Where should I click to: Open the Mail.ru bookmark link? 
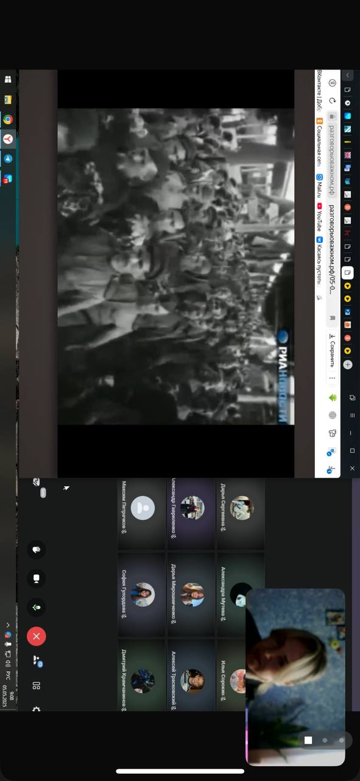pyautogui.click(x=319, y=186)
